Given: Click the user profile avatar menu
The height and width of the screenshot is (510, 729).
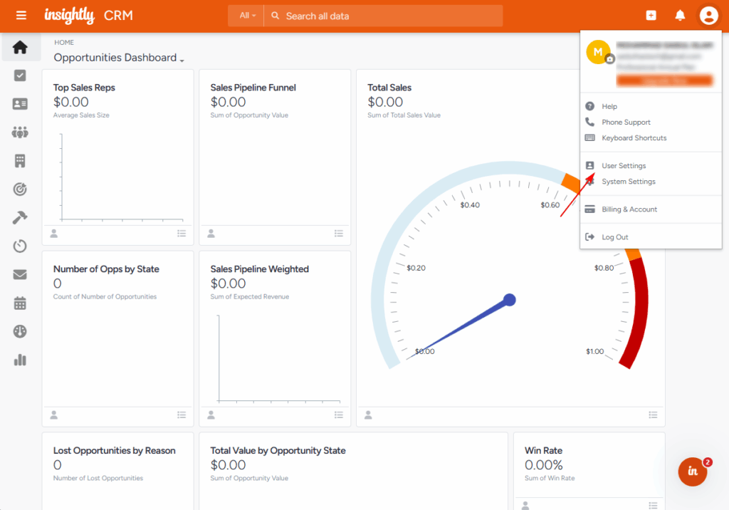Looking at the screenshot, I should [x=708, y=16].
